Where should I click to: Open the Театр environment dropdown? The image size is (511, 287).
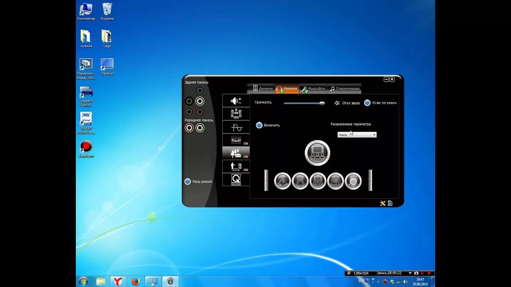pyautogui.click(x=357, y=135)
